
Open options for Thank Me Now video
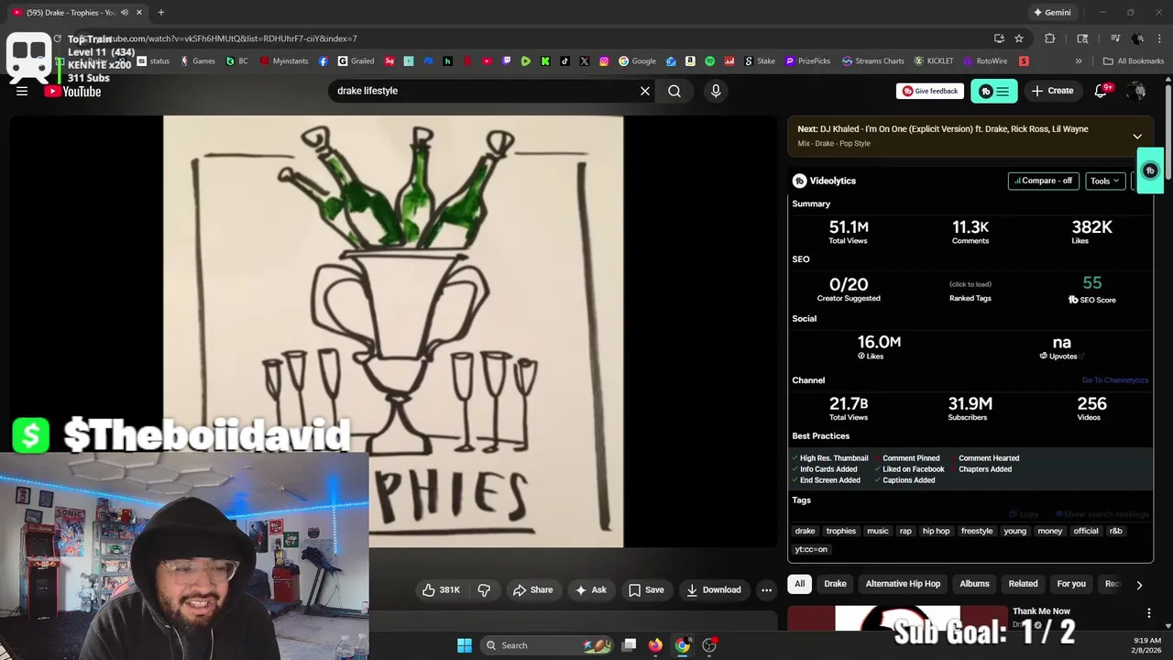1148,613
